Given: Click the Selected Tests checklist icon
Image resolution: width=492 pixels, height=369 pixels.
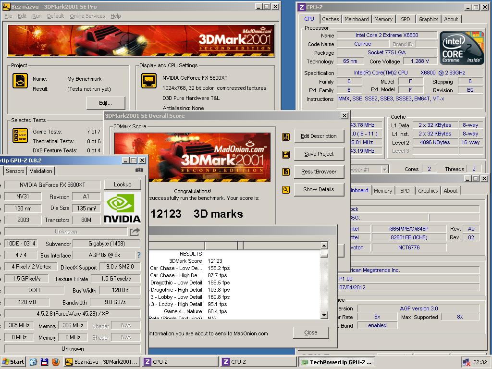Looking at the screenshot, I should point(20,135).
